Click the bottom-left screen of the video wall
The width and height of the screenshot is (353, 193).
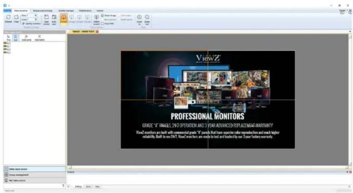click(x=164, y=124)
